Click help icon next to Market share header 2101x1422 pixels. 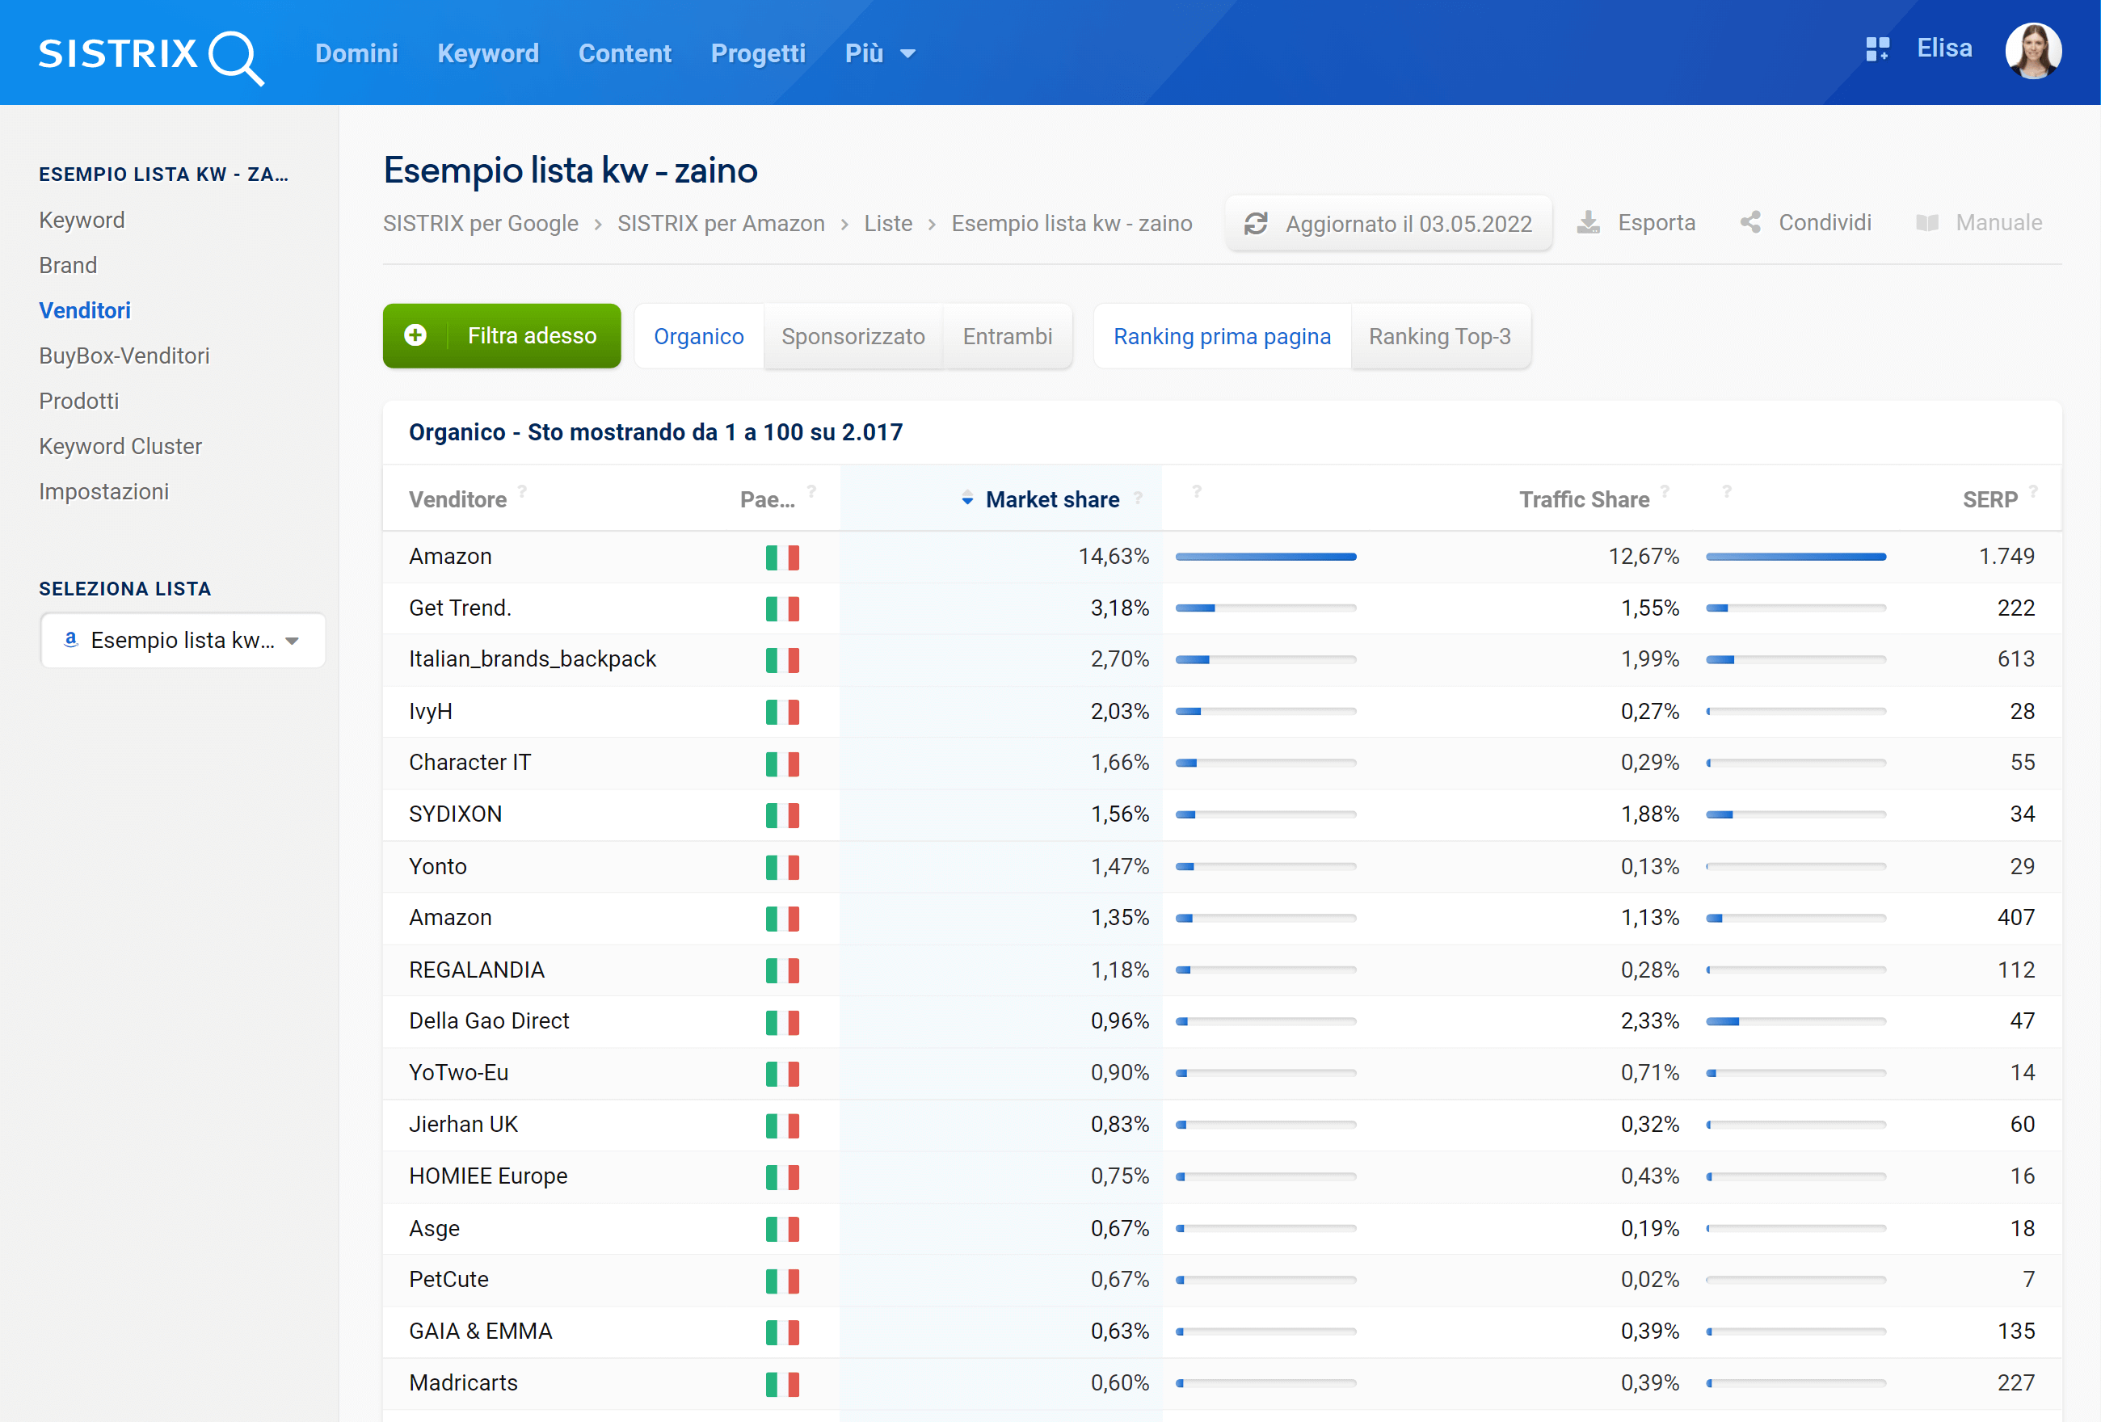[1139, 497]
